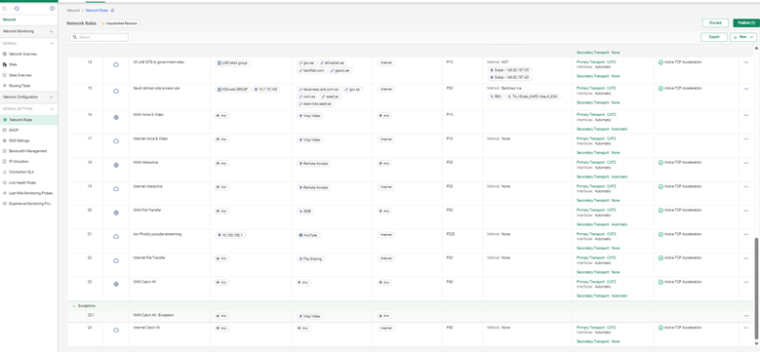Focus the rules Search field
Image resolution: width=760 pixels, height=352 pixels.
click(99, 37)
